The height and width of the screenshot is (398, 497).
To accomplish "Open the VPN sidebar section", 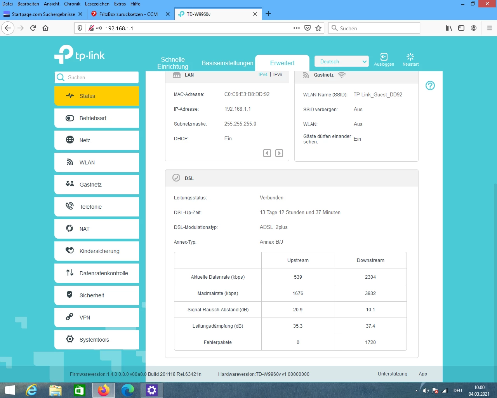I will 97,318.
